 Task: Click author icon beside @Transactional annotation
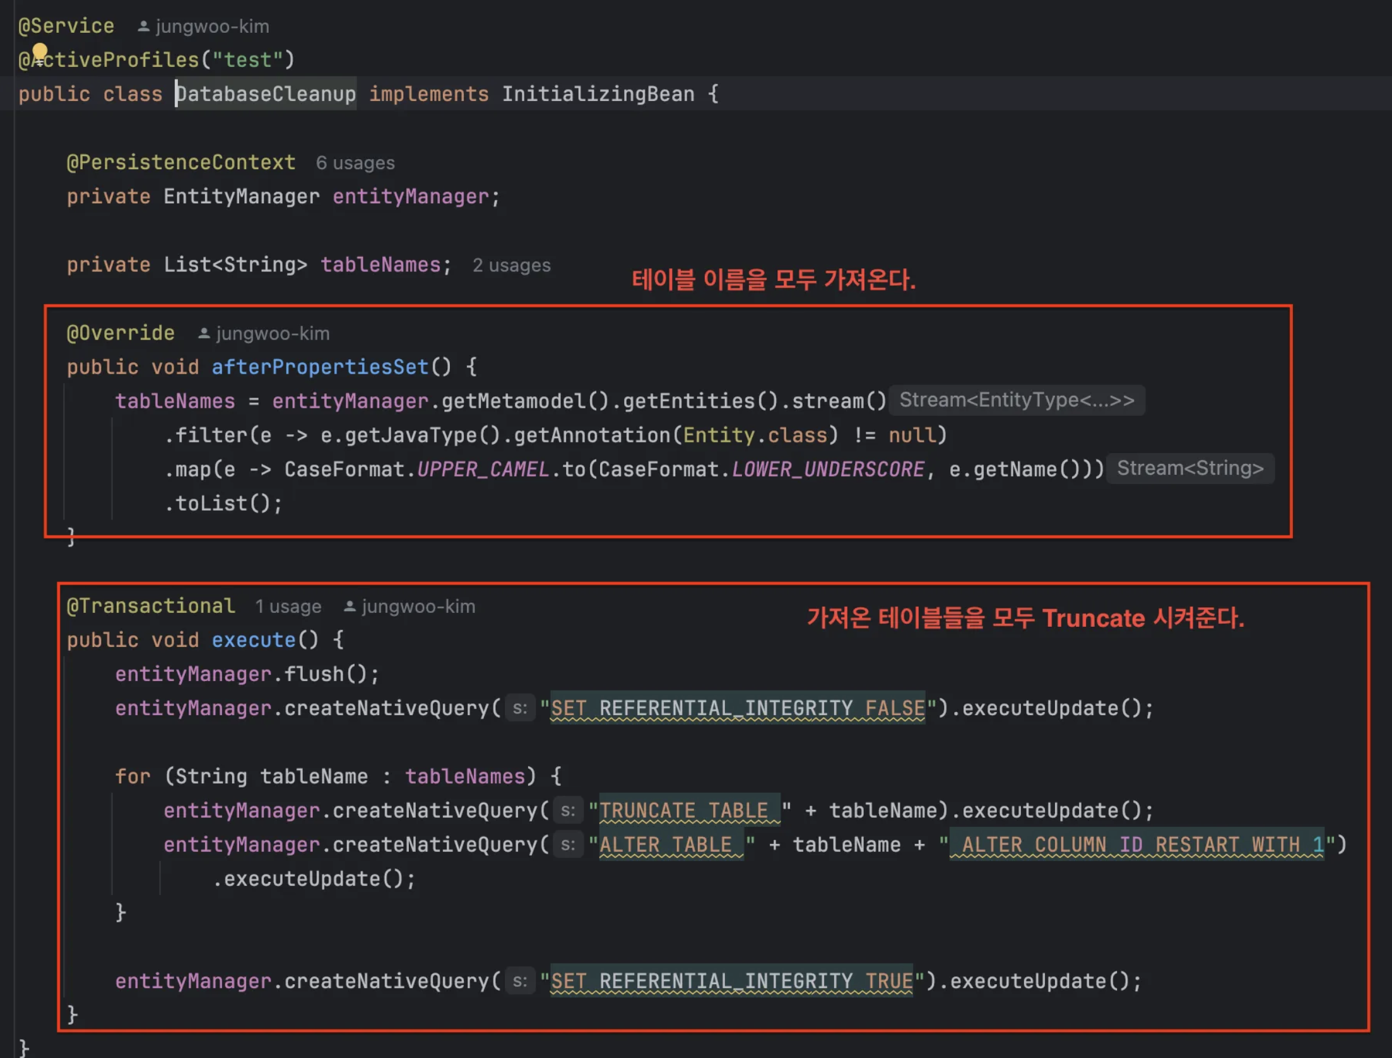[x=349, y=607]
